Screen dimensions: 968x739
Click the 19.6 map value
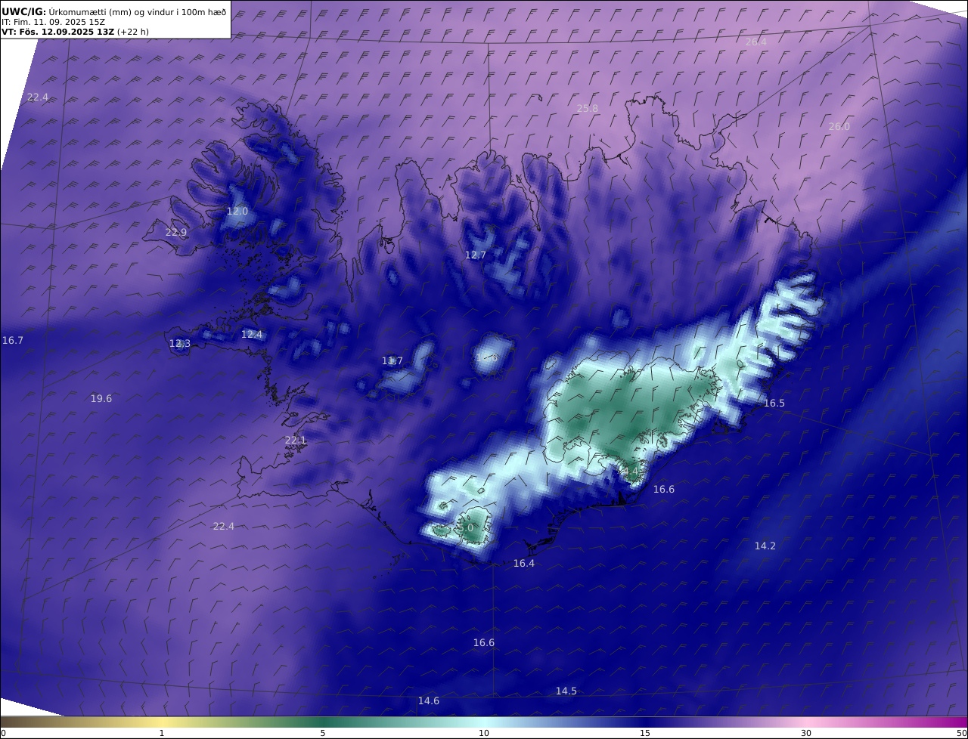coord(101,398)
